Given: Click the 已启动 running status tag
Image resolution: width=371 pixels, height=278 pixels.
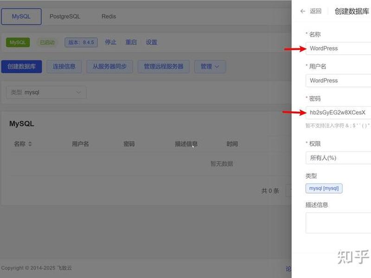Looking at the screenshot, I should [47, 42].
